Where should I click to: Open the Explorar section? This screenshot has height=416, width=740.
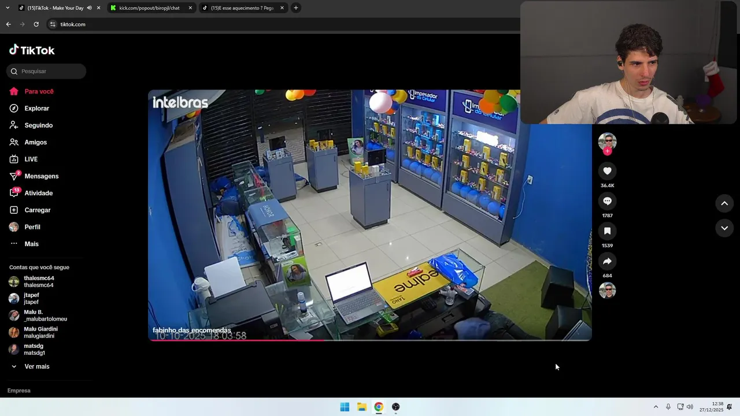point(29,108)
